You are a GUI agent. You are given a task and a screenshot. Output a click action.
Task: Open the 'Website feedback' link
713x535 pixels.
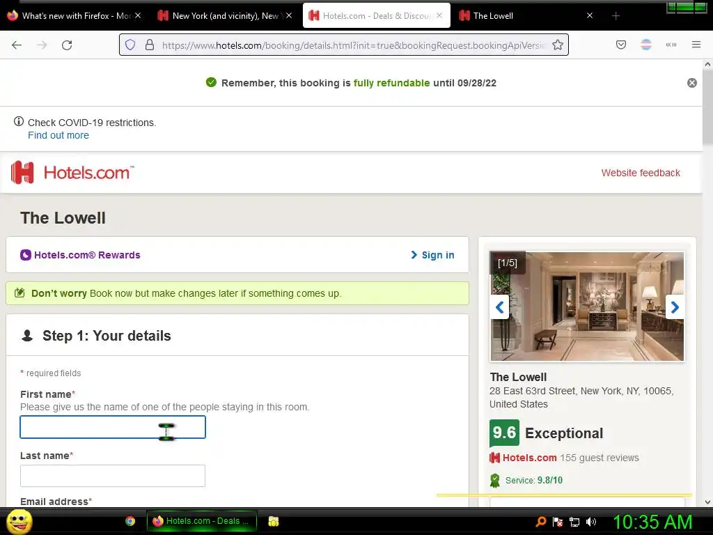click(641, 173)
